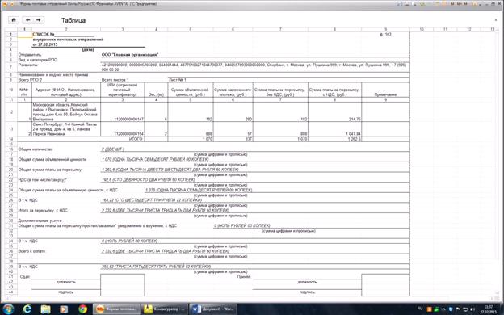Screen dimensions: 504x315
Task: Click the ИТОГО cell
Action: click(x=136, y=139)
